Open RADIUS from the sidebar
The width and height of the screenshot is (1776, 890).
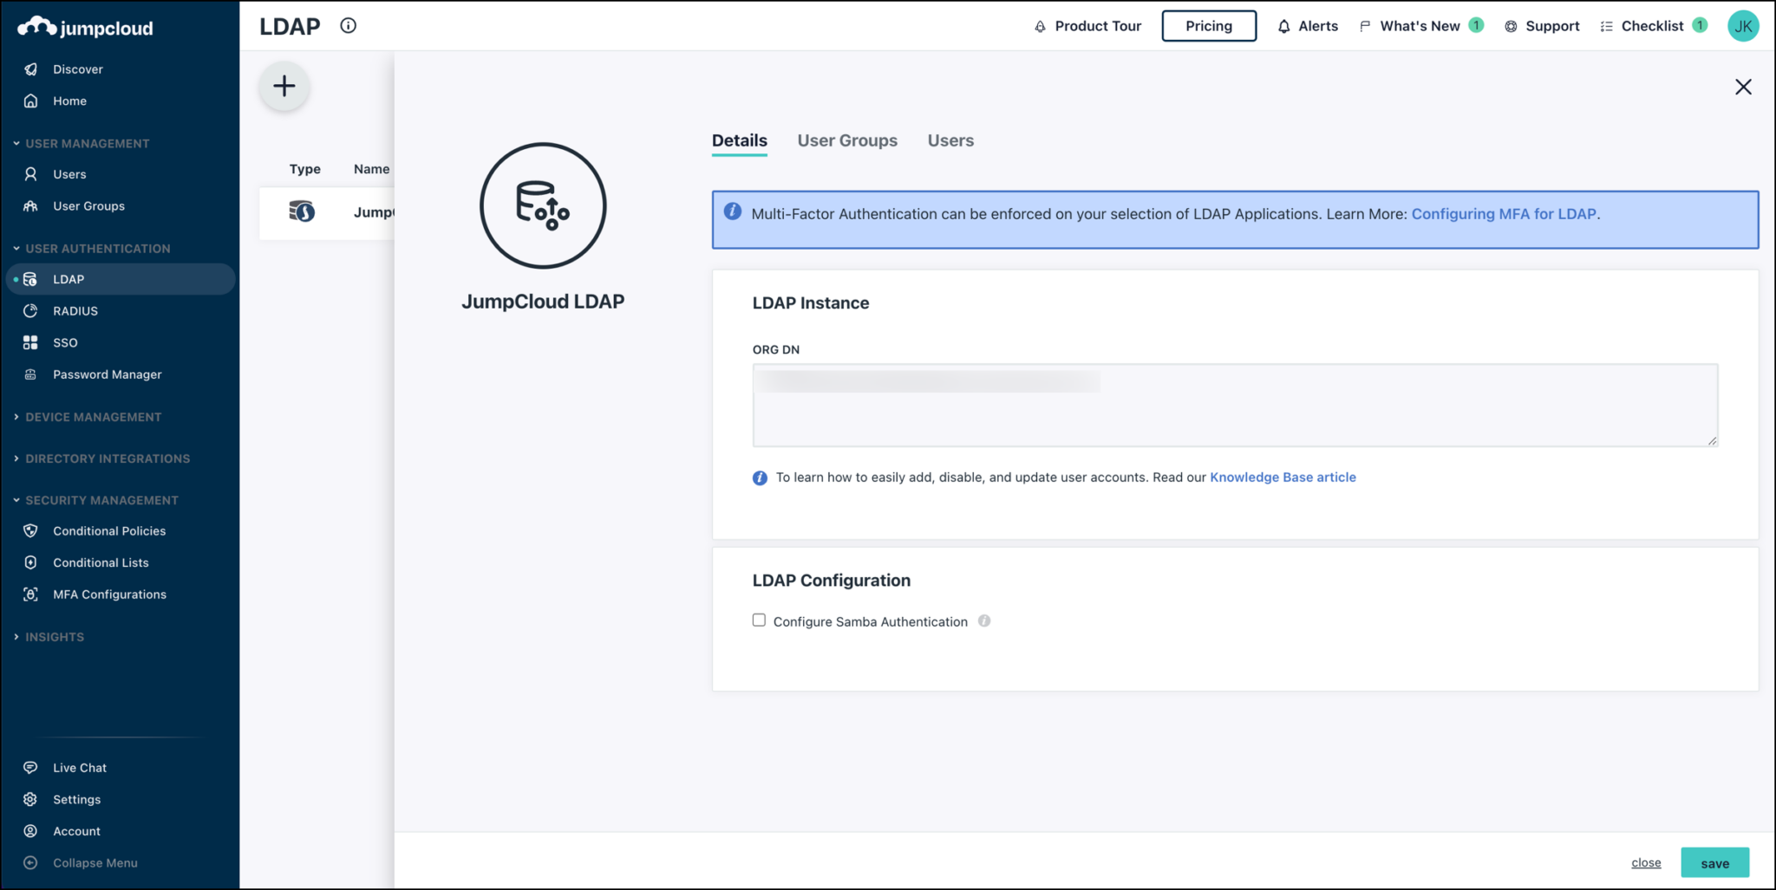(75, 310)
